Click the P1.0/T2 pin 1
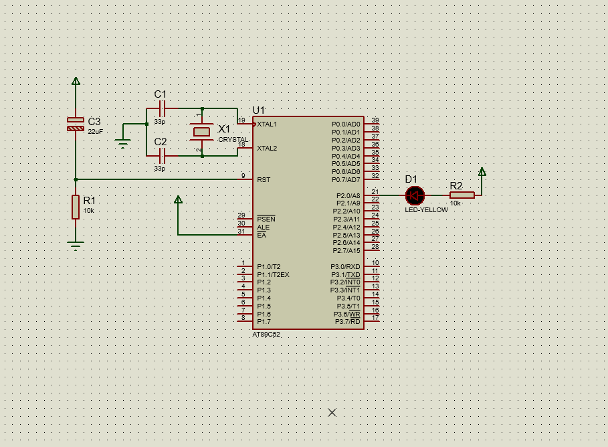 (x=245, y=266)
